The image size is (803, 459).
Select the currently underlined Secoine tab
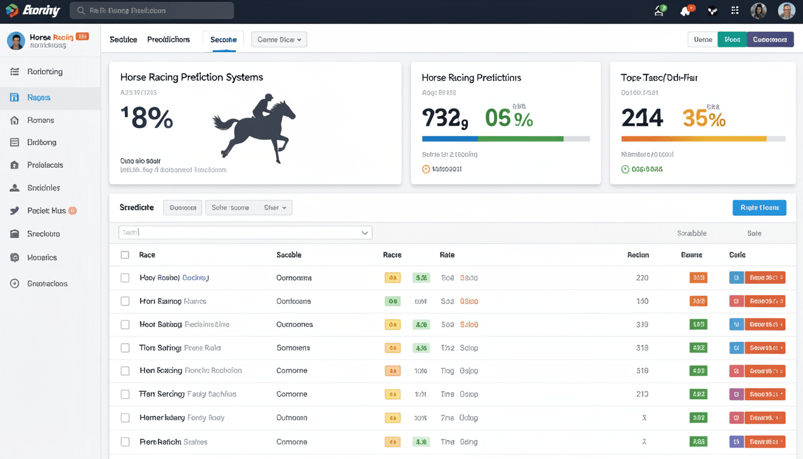point(223,39)
